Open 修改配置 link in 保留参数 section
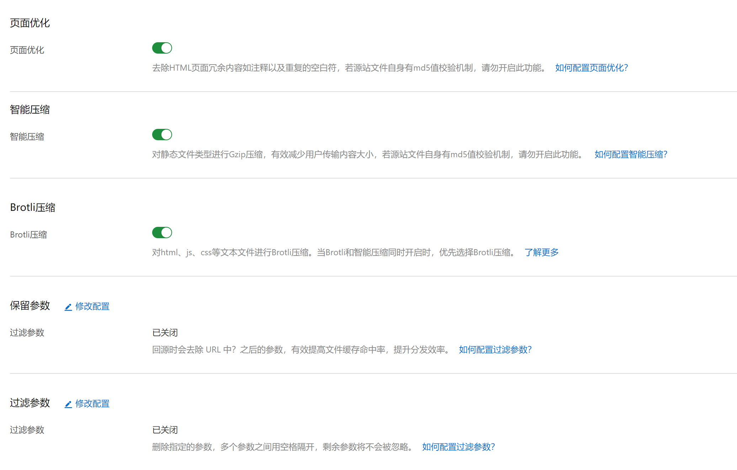This screenshot has height=470, width=737. [92, 306]
